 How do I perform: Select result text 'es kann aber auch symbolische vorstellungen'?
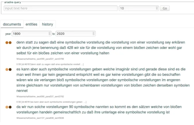pos(53,69)
